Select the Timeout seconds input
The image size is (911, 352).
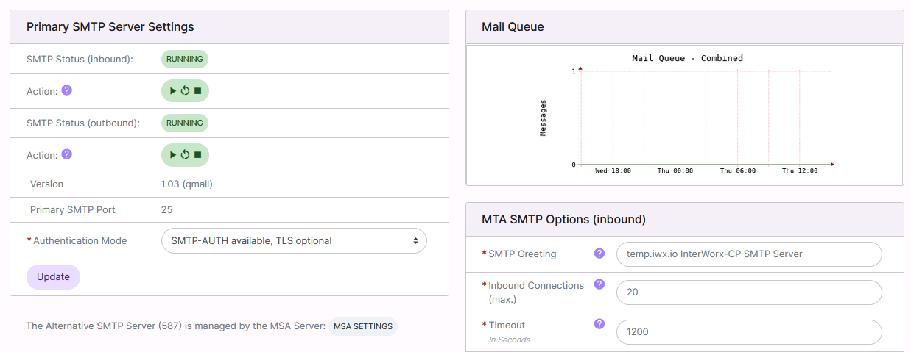coord(748,331)
